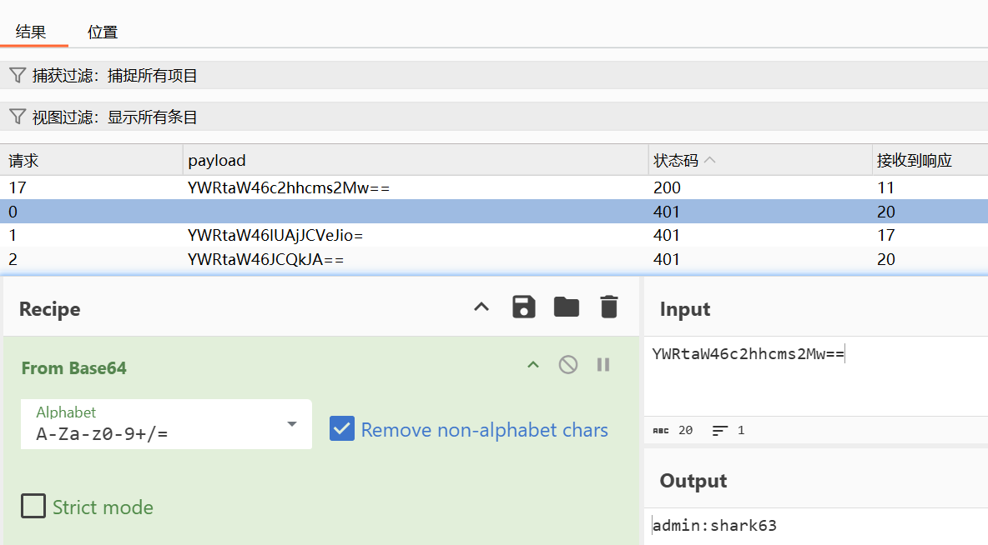988x545 pixels.
Task: Uncheck Remove non-alphabet chars checkbox
Action: click(342, 429)
